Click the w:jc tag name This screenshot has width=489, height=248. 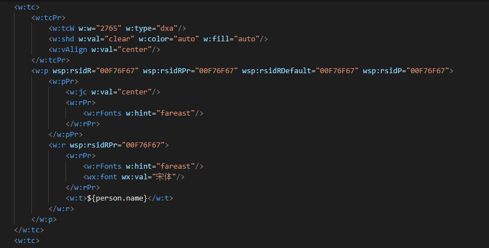click(80, 92)
